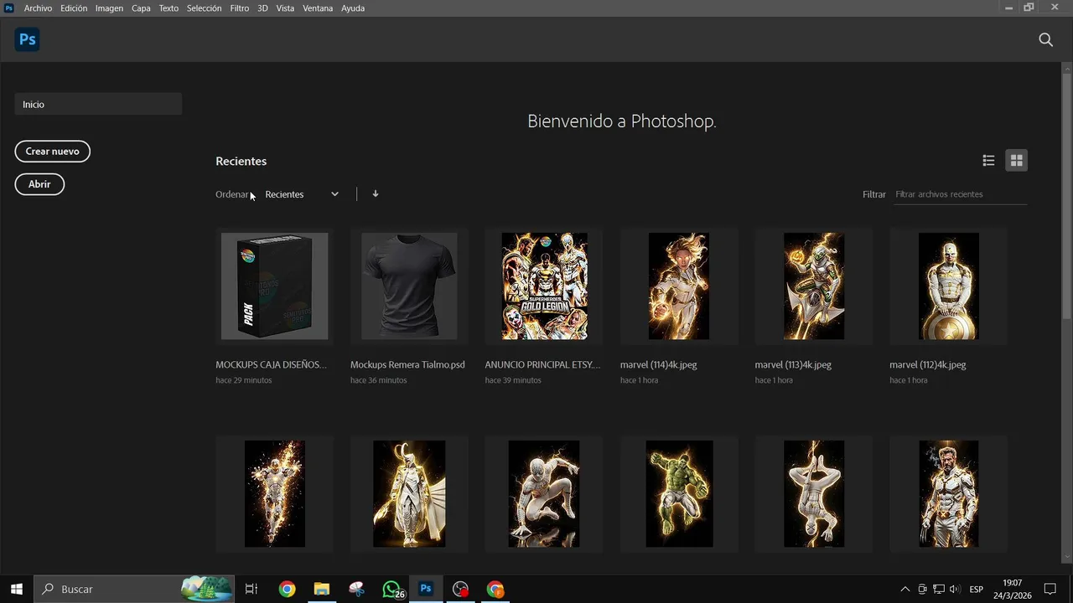This screenshot has height=603, width=1073.
Task: Open the network icon in system tray
Action: pos(939,590)
